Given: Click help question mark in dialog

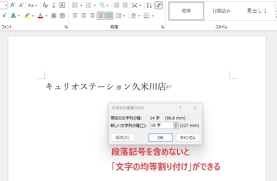Looking at the screenshot, I should point(180,108).
